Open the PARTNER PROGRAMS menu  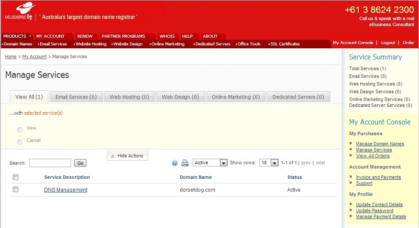tap(124, 36)
